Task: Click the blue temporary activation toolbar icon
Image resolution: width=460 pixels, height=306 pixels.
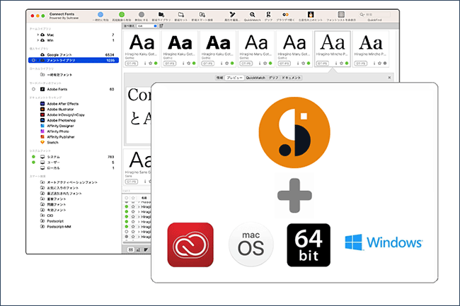Action: tap(100, 14)
